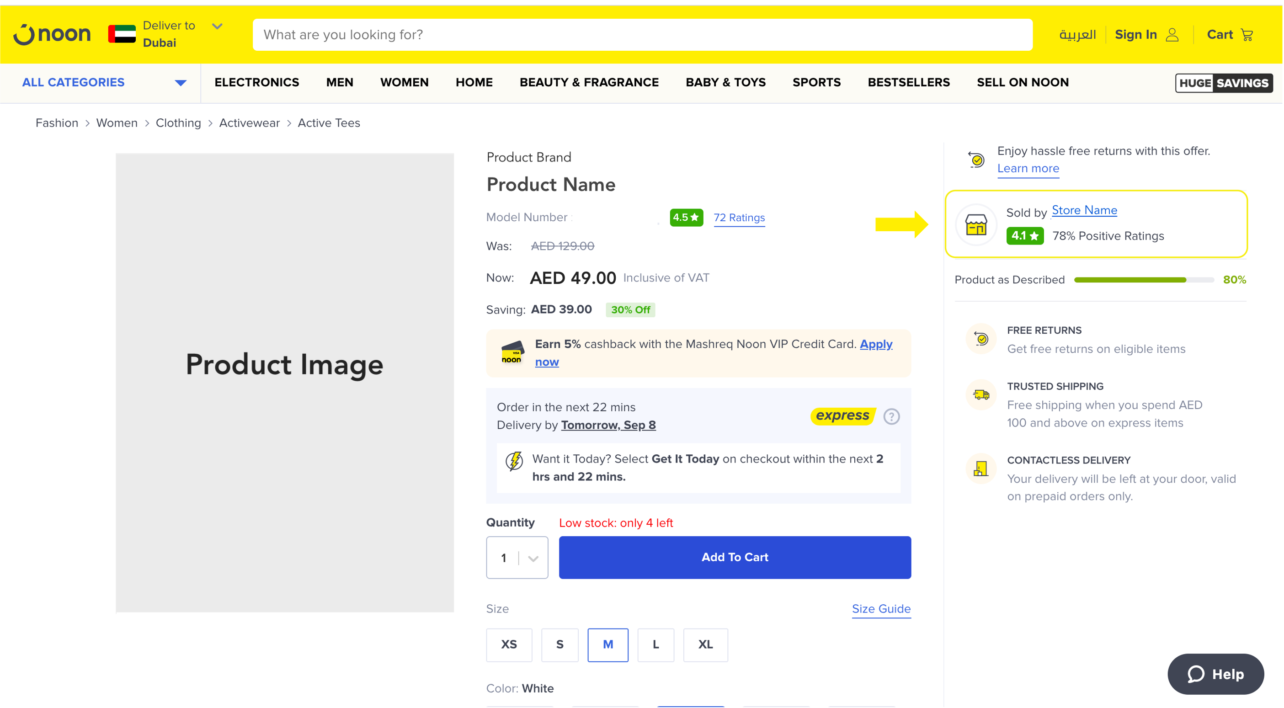The image size is (1284, 708).
Task: Select size XS
Action: pos(509,645)
